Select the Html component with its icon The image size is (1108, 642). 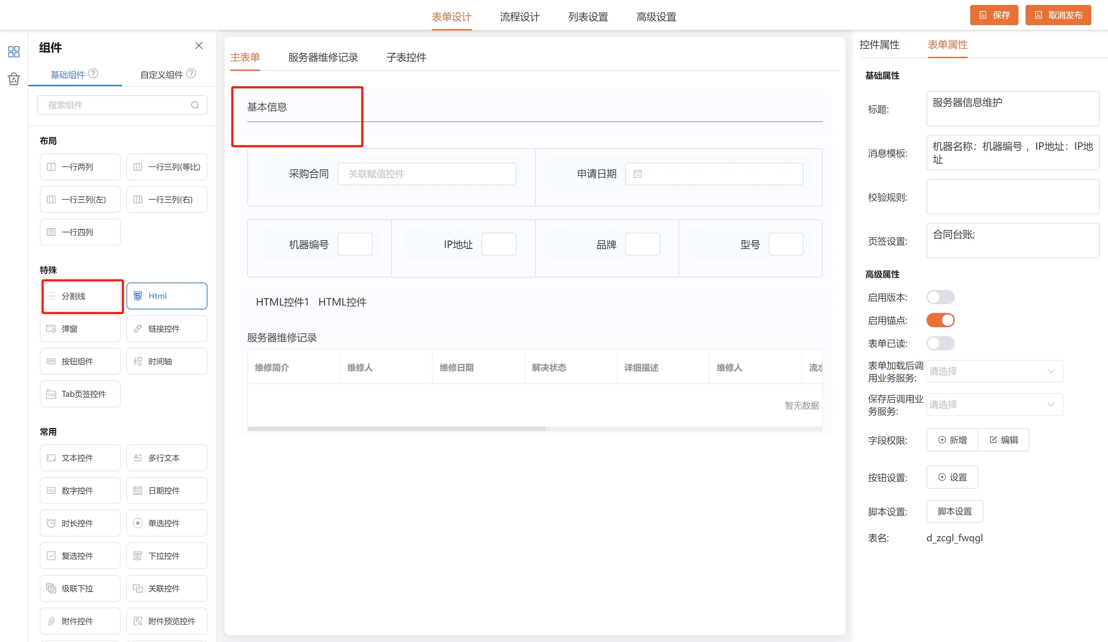tap(167, 296)
